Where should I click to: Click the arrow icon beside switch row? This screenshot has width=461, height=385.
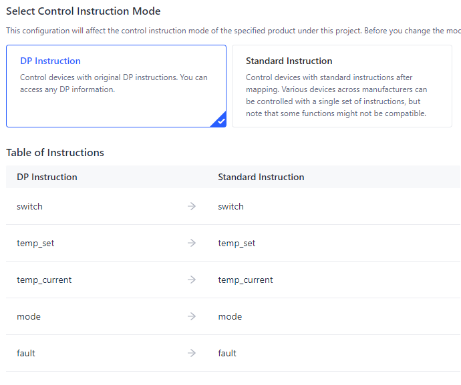[192, 207]
